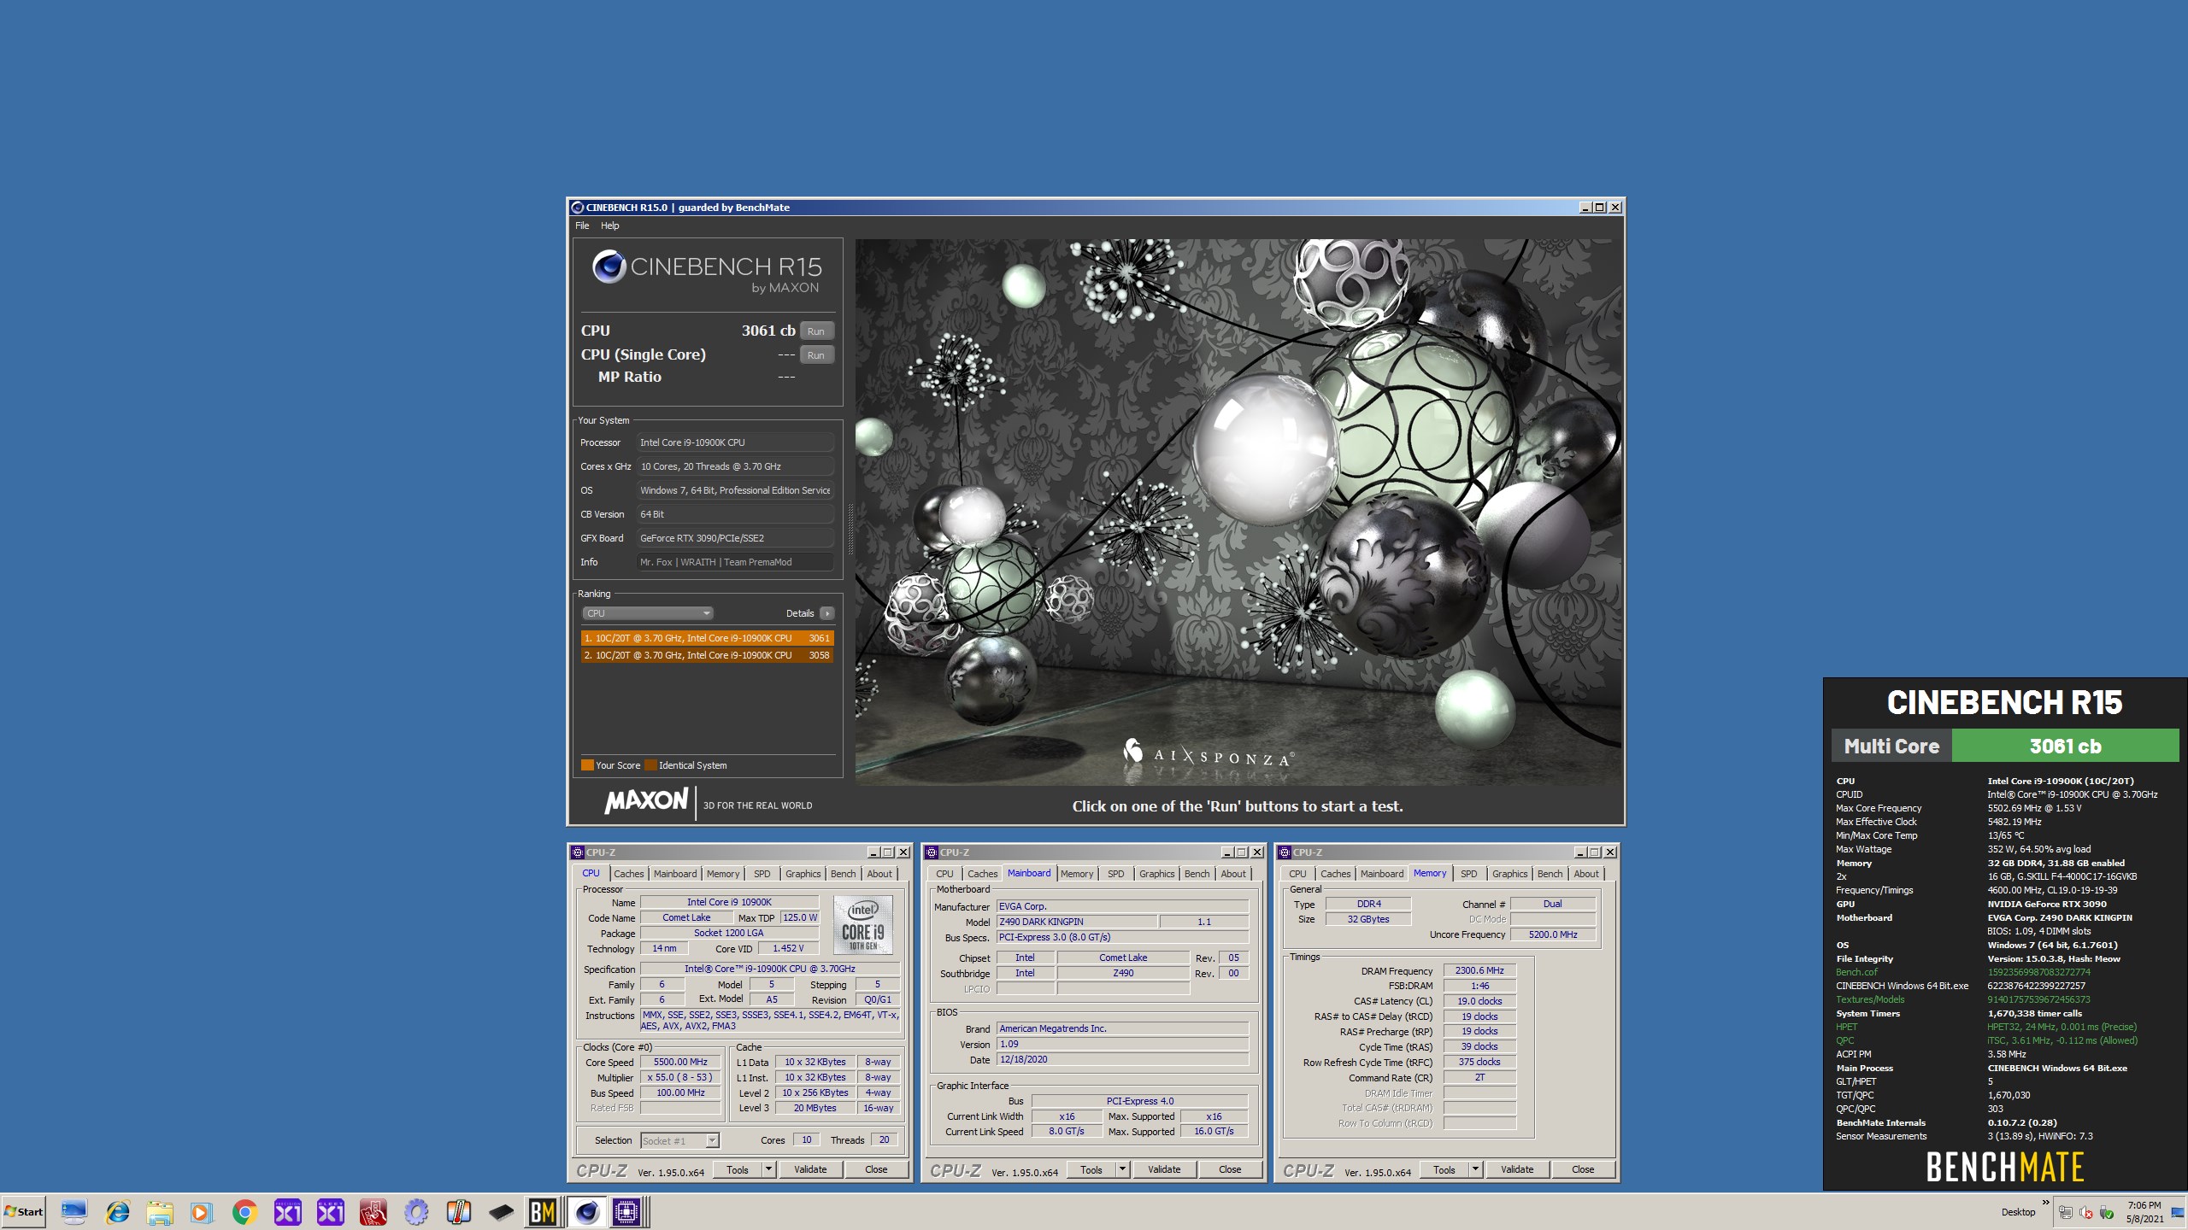Click the CPU-Z chip taskbar icon
Viewport: 2188px width, 1230px height.
tap(626, 1212)
